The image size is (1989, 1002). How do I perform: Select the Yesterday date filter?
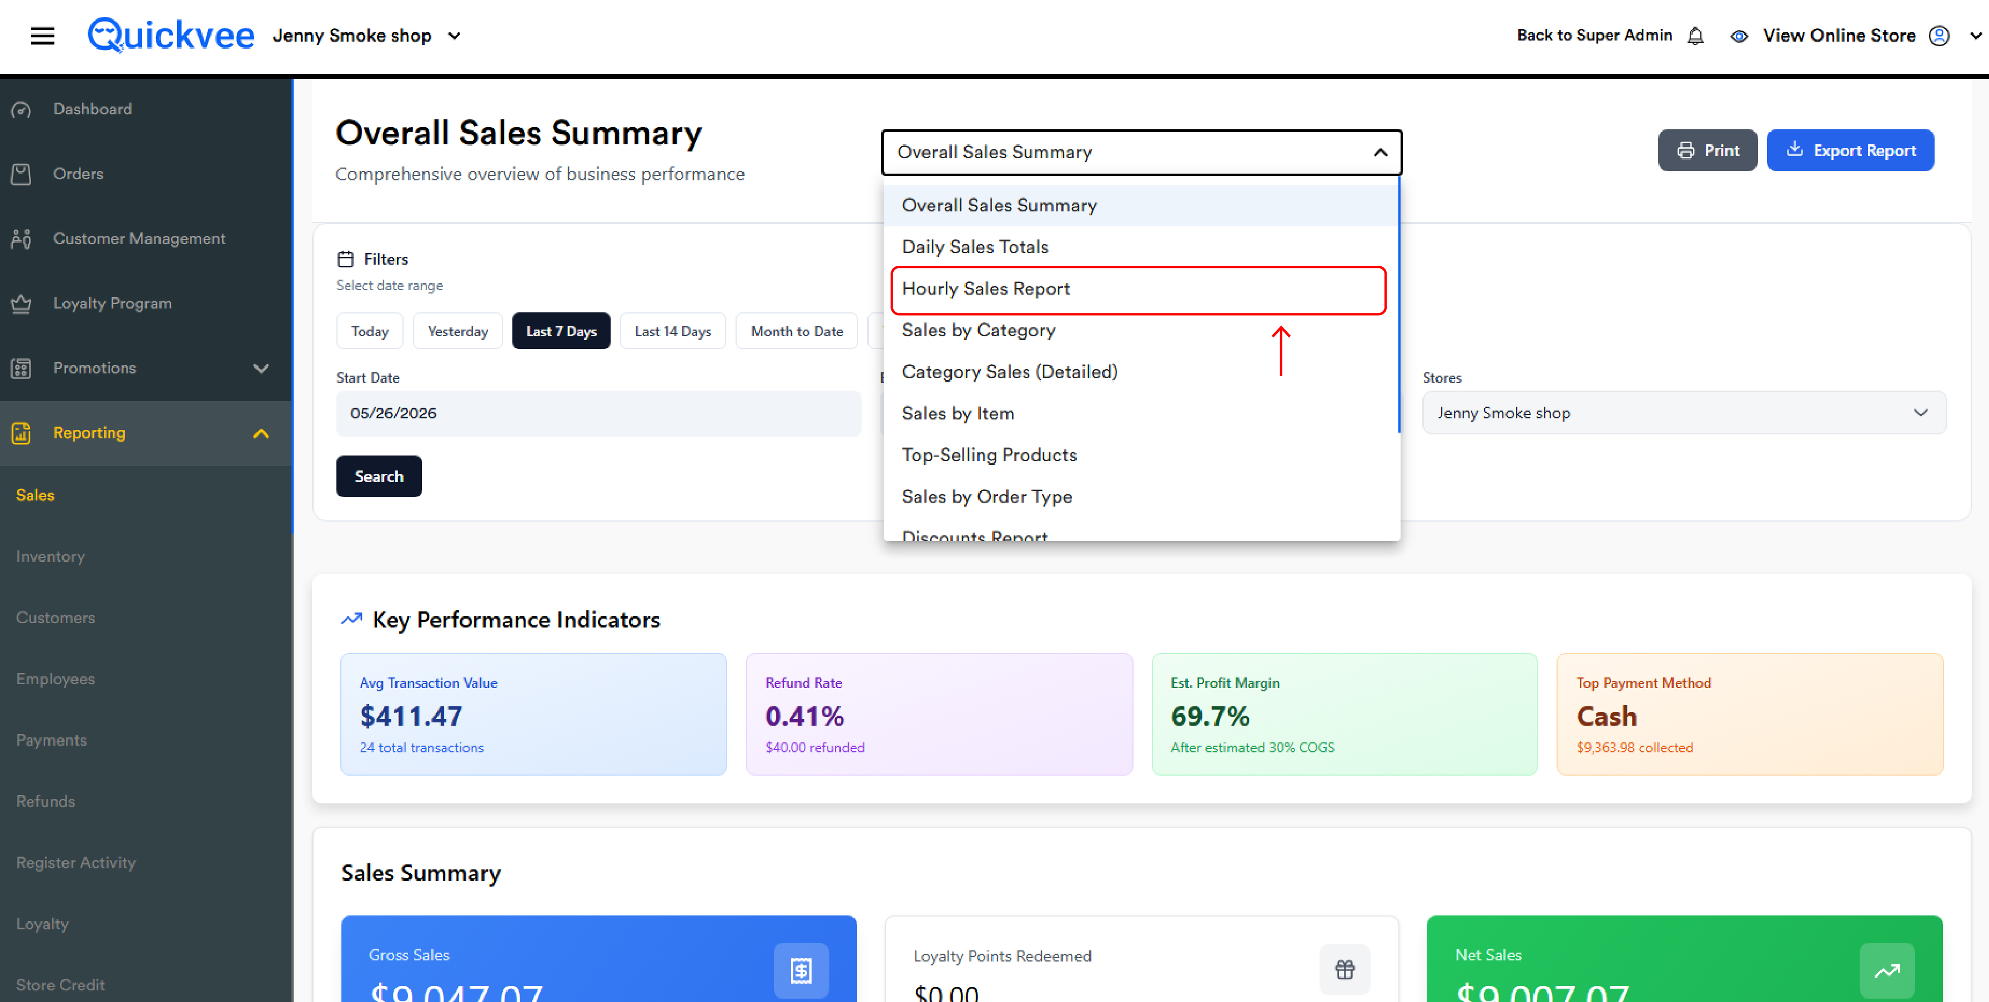(458, 331)
